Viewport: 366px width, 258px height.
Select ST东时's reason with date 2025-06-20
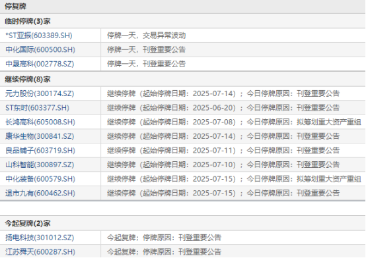[223, 108]
